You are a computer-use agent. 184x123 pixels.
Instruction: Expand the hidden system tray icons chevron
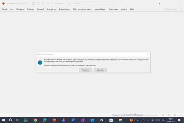[x=143, y=120]
